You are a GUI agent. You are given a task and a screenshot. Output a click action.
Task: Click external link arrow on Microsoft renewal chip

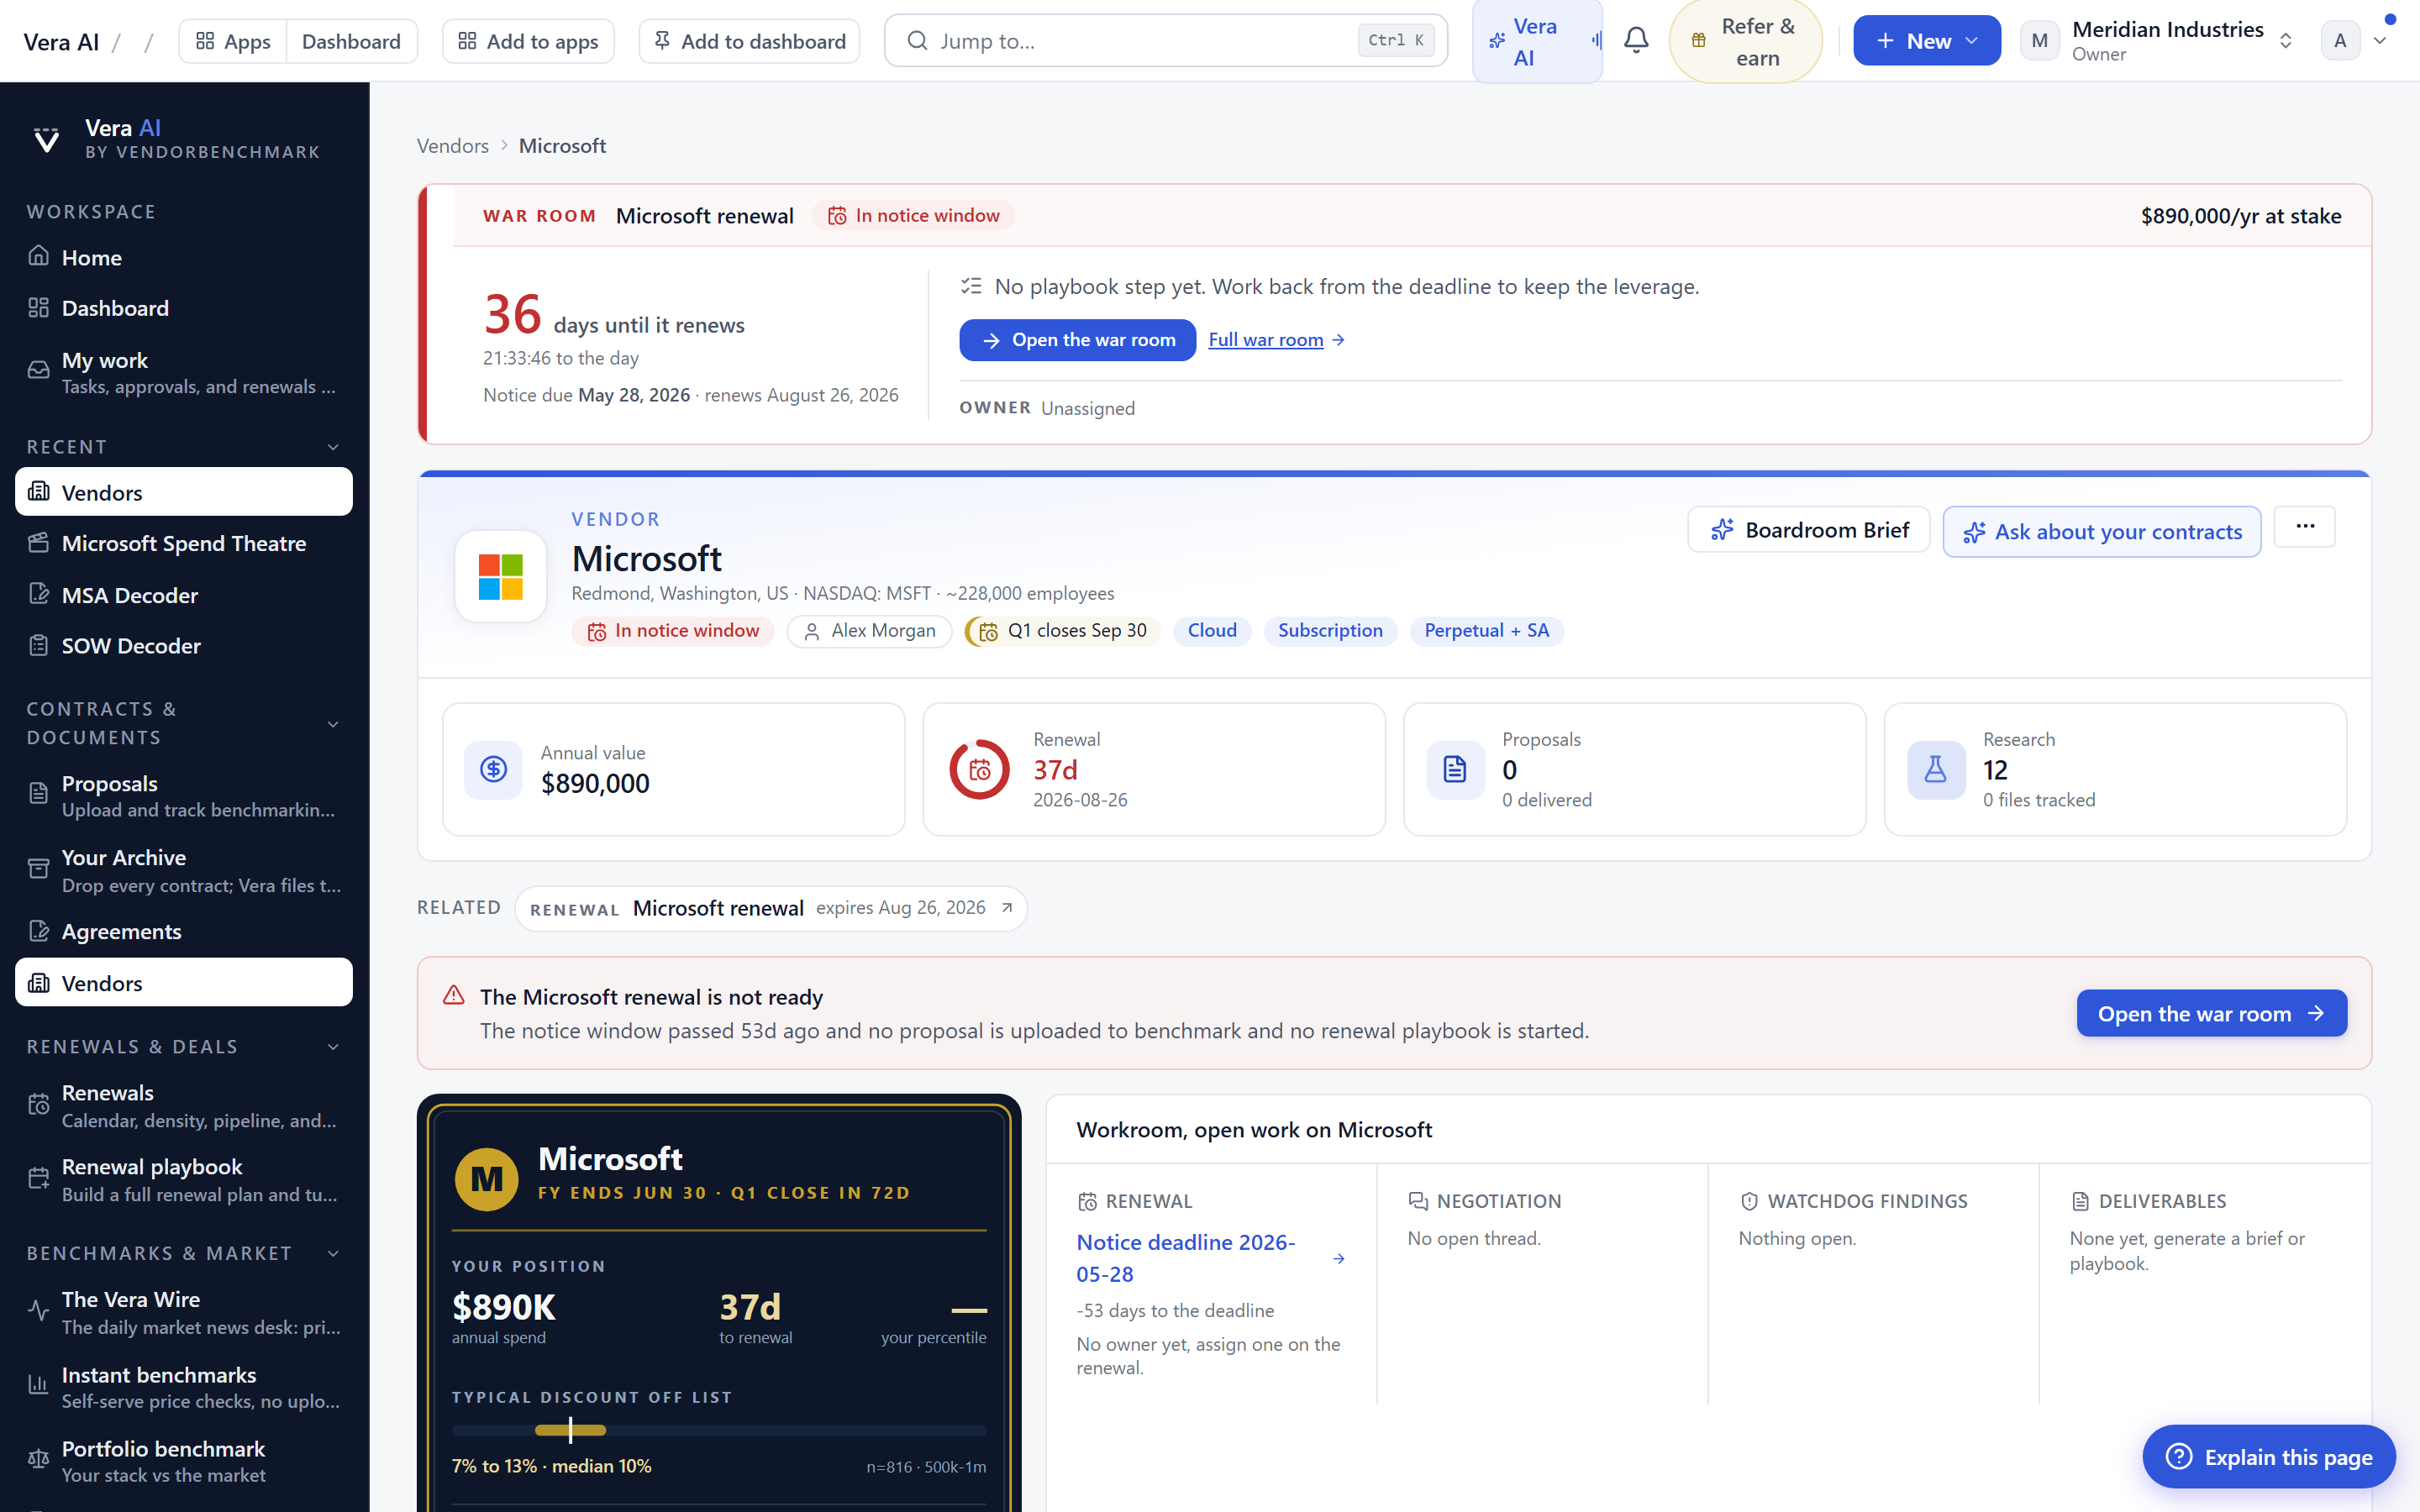coord(1007,908)
